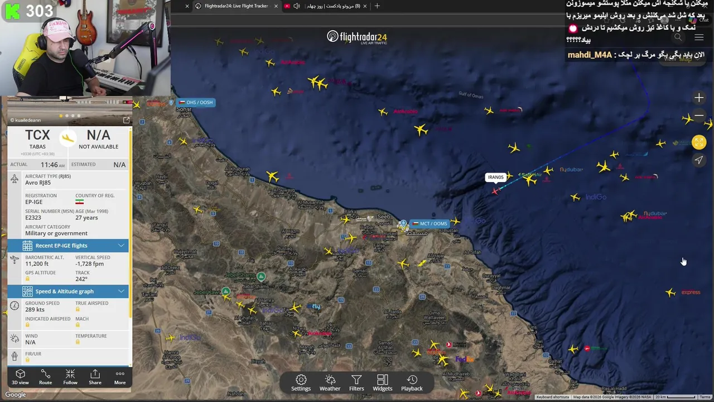Screen dimensions: 714x402
Task: Click the webcam overlay of the streamer
Action: click(x=85, y=48)
